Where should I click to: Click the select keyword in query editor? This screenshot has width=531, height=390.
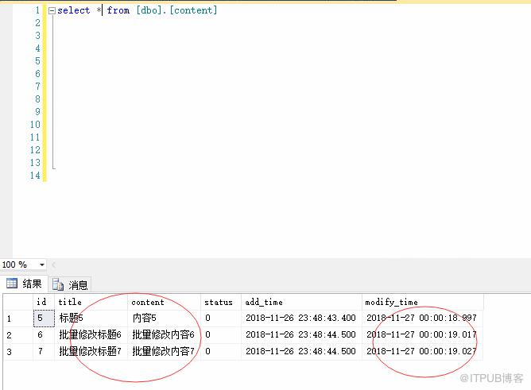click(73, 10)
